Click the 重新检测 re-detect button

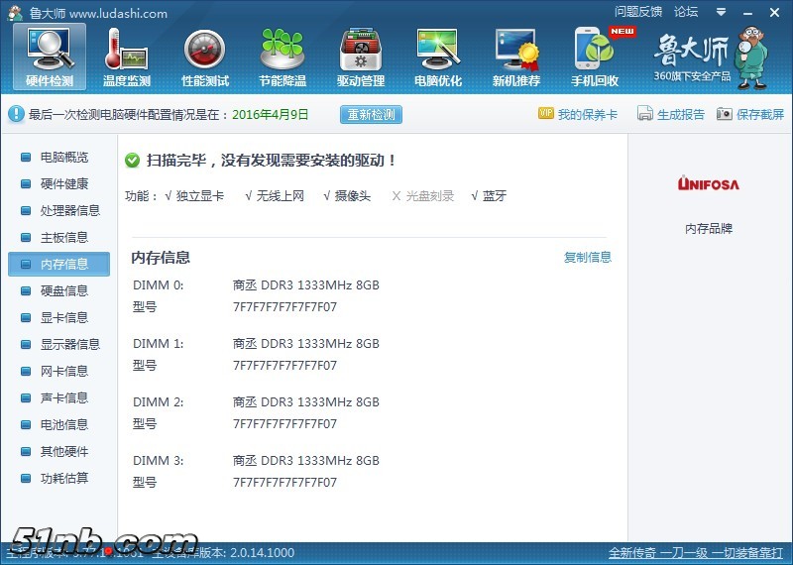(x=372, y=114)
